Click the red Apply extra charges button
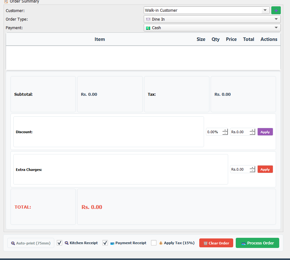Viewport: 290px width, 260px height. click(265, 169)
